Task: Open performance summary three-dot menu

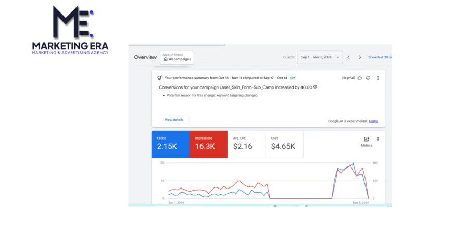Action: pos(378,78)
